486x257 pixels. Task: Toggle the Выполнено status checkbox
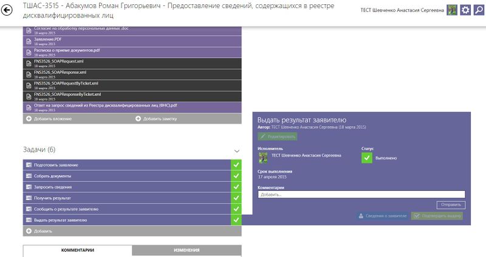(367, 158)
